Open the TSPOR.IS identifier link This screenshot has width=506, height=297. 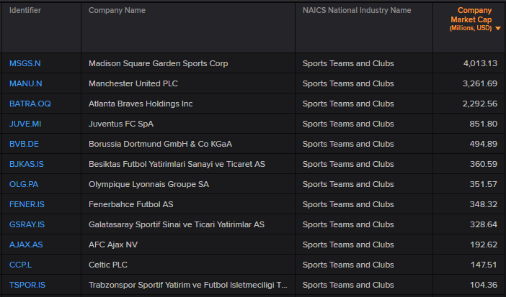[x=27, y=285]
